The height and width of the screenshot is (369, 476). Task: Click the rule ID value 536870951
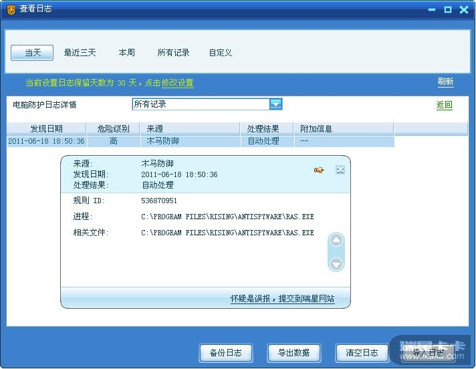tap(159, 201)
